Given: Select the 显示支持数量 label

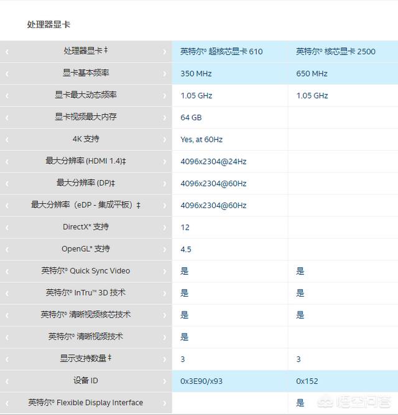Looking at the screenshot, I should (86, 358).
